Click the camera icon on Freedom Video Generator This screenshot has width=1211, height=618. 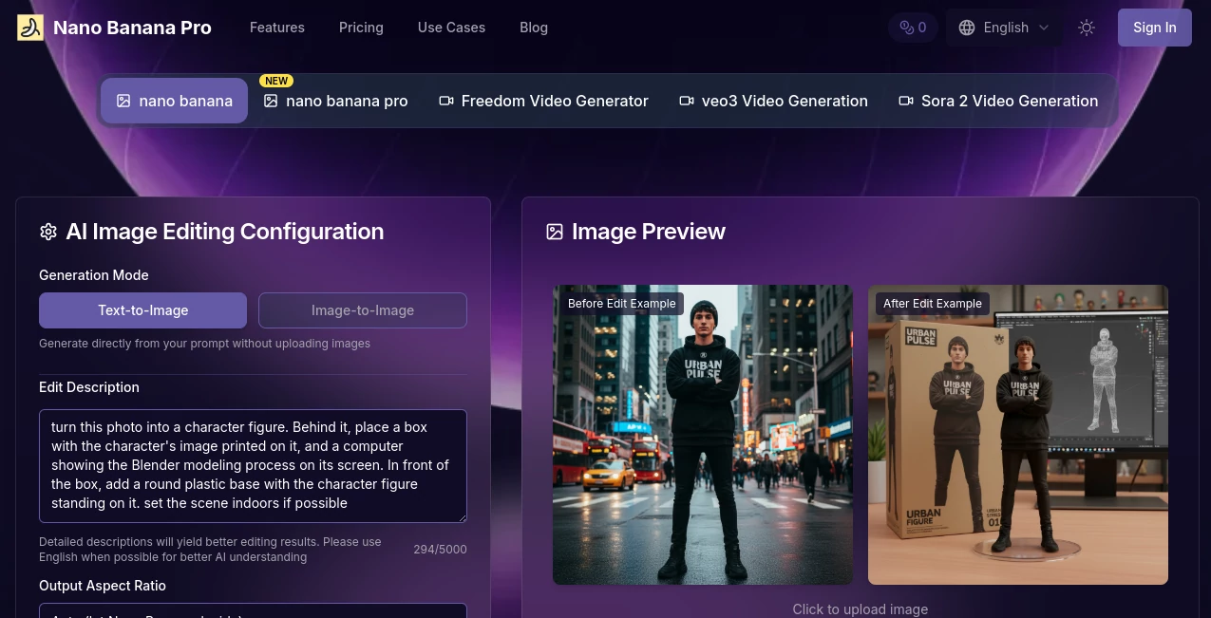click(x=446, y=101)
